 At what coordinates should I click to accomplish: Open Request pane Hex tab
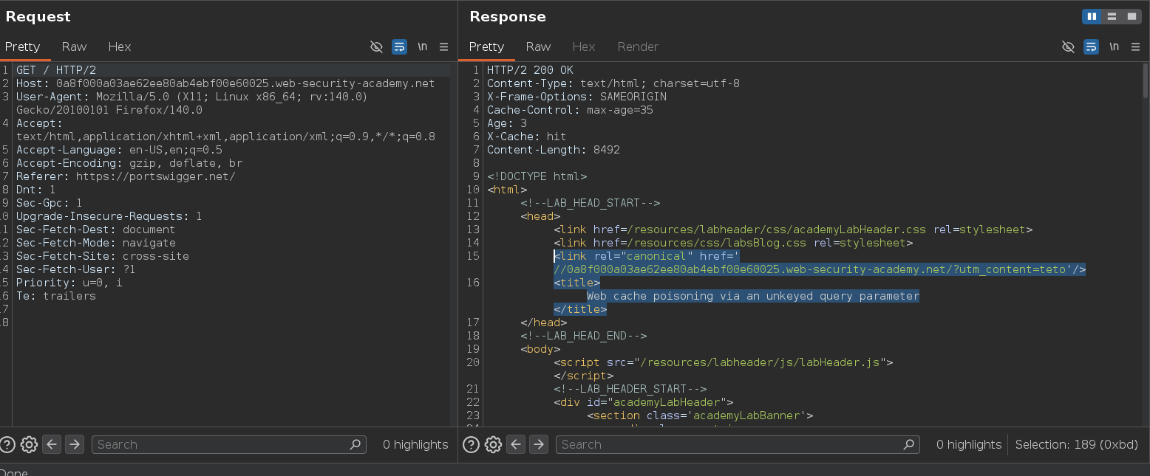(x=120, y=46)
